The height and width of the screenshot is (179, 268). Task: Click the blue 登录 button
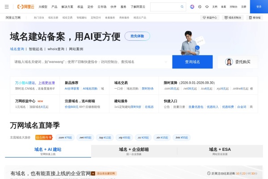(x=259, y=7)
